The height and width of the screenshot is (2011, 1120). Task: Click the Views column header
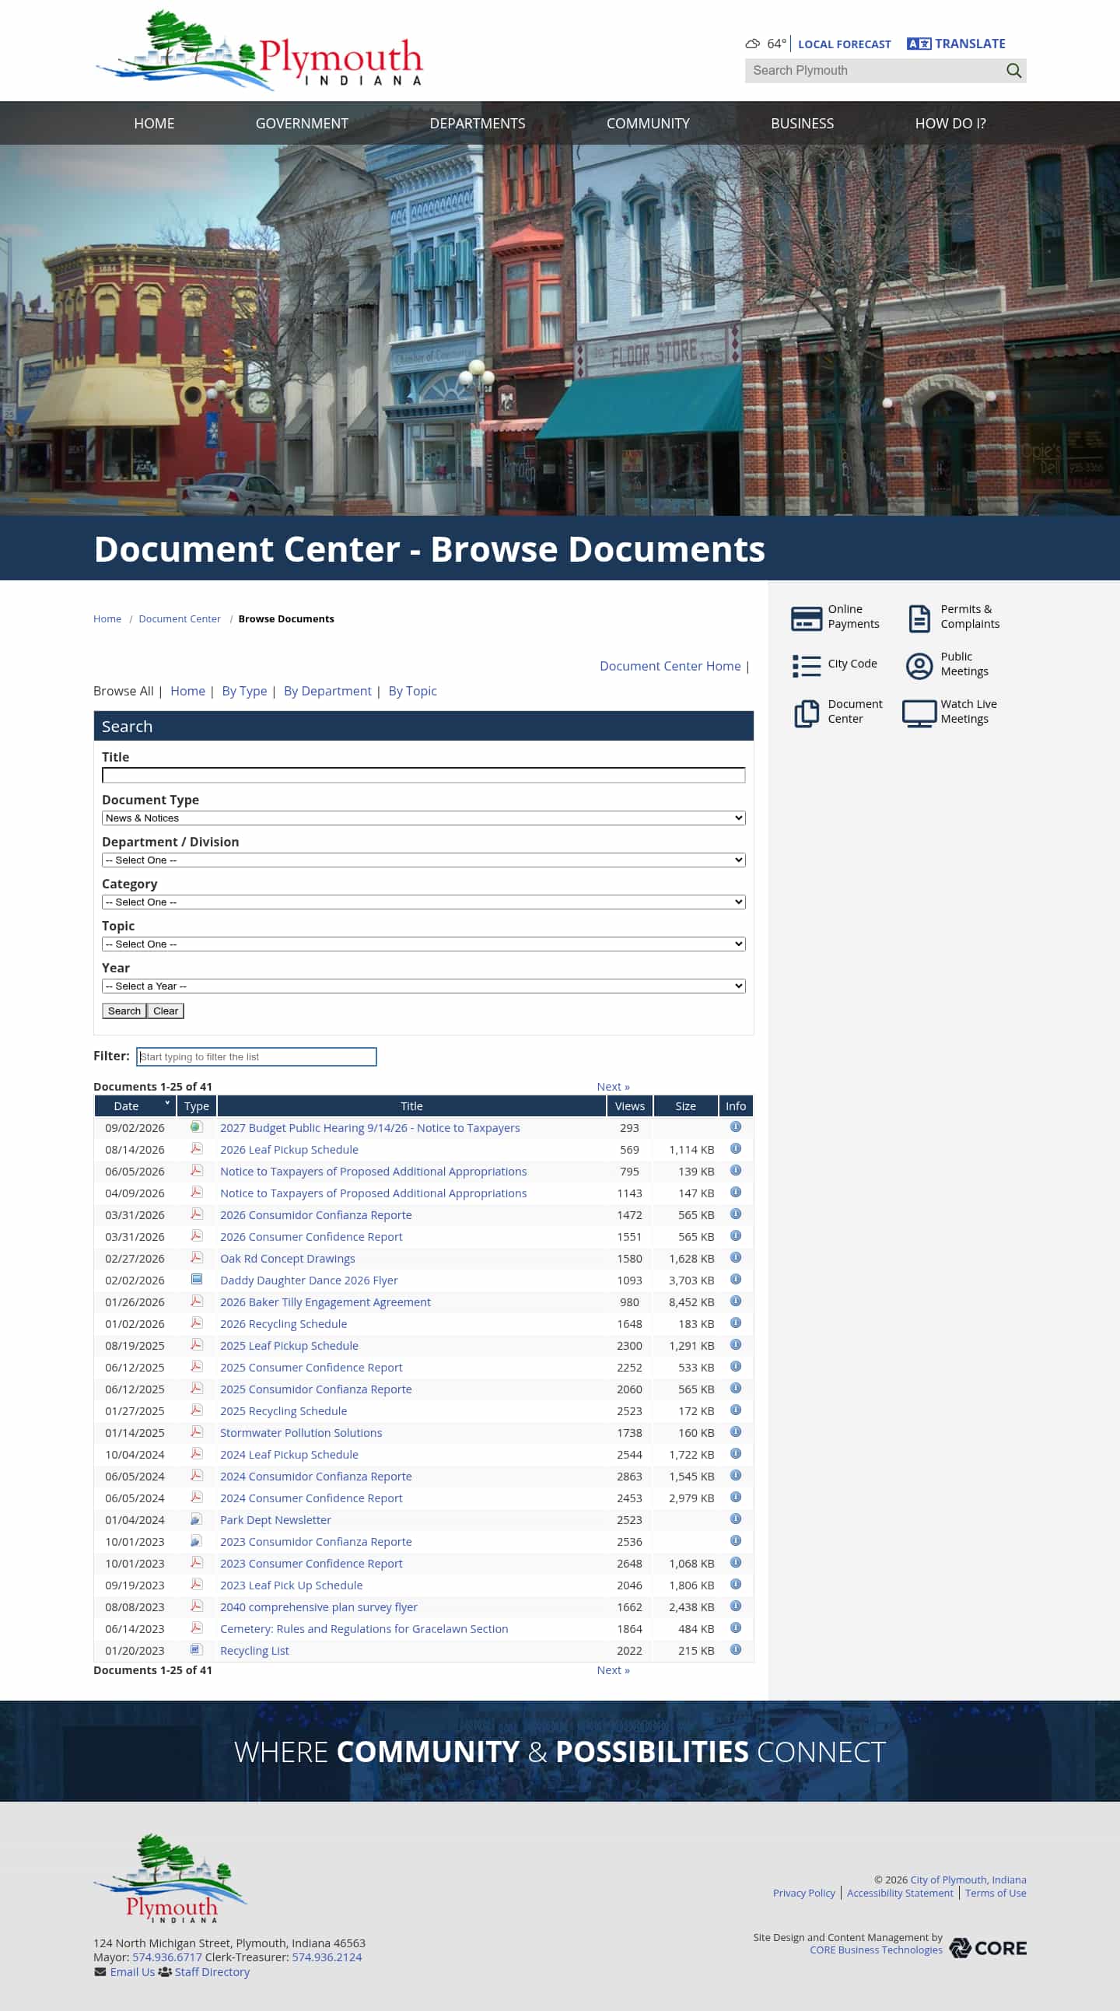pyautogui.click(x=630, y=1105)
